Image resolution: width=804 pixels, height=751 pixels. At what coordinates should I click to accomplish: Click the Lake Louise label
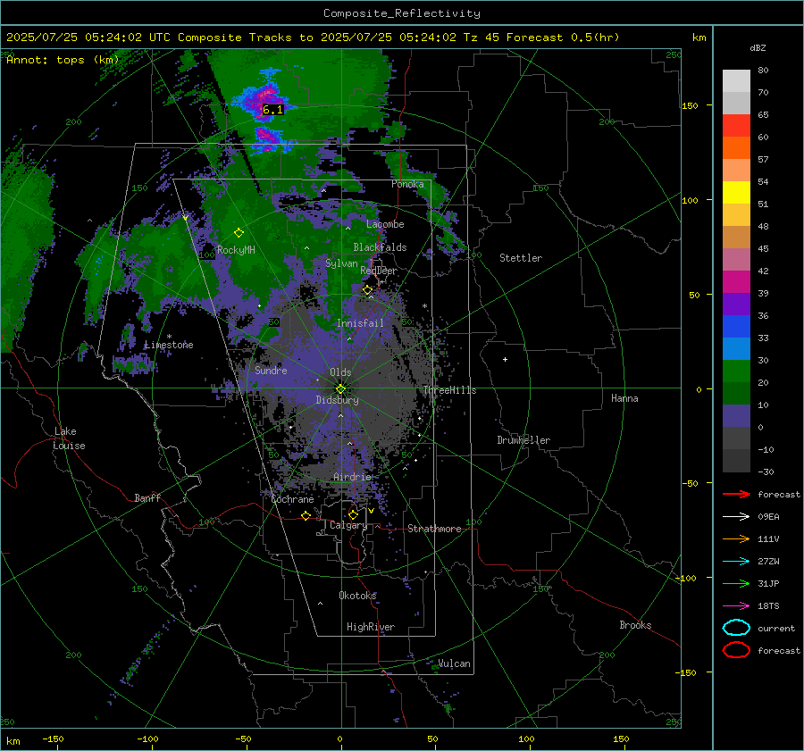(70, 438)
